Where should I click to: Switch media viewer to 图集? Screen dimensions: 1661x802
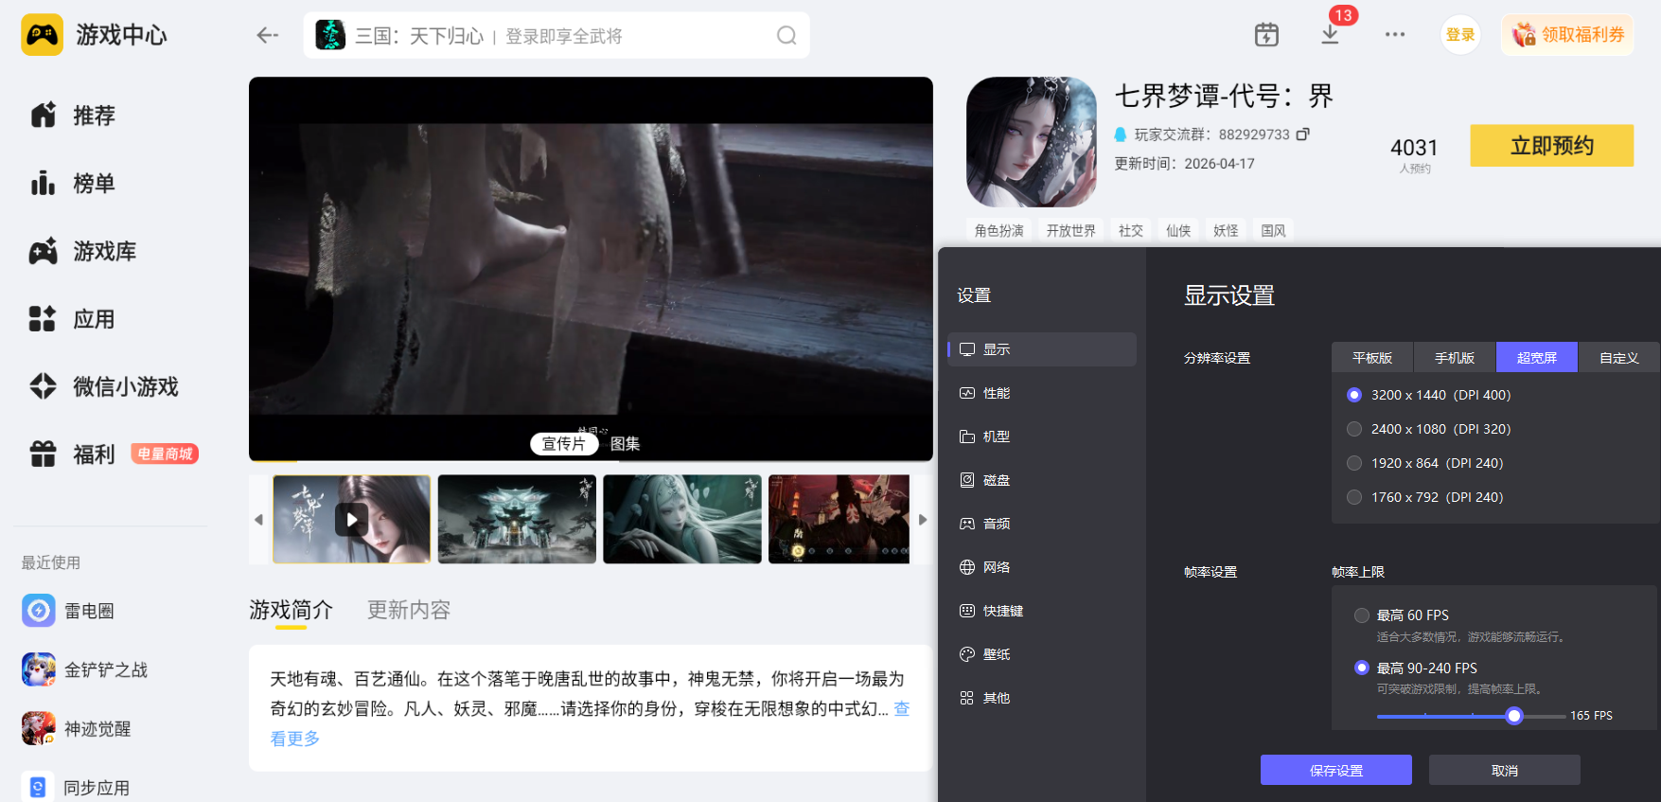625,443
